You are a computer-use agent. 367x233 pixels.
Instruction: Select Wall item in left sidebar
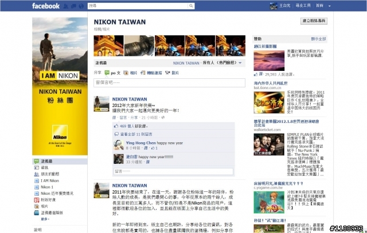(x=60, y=161)
